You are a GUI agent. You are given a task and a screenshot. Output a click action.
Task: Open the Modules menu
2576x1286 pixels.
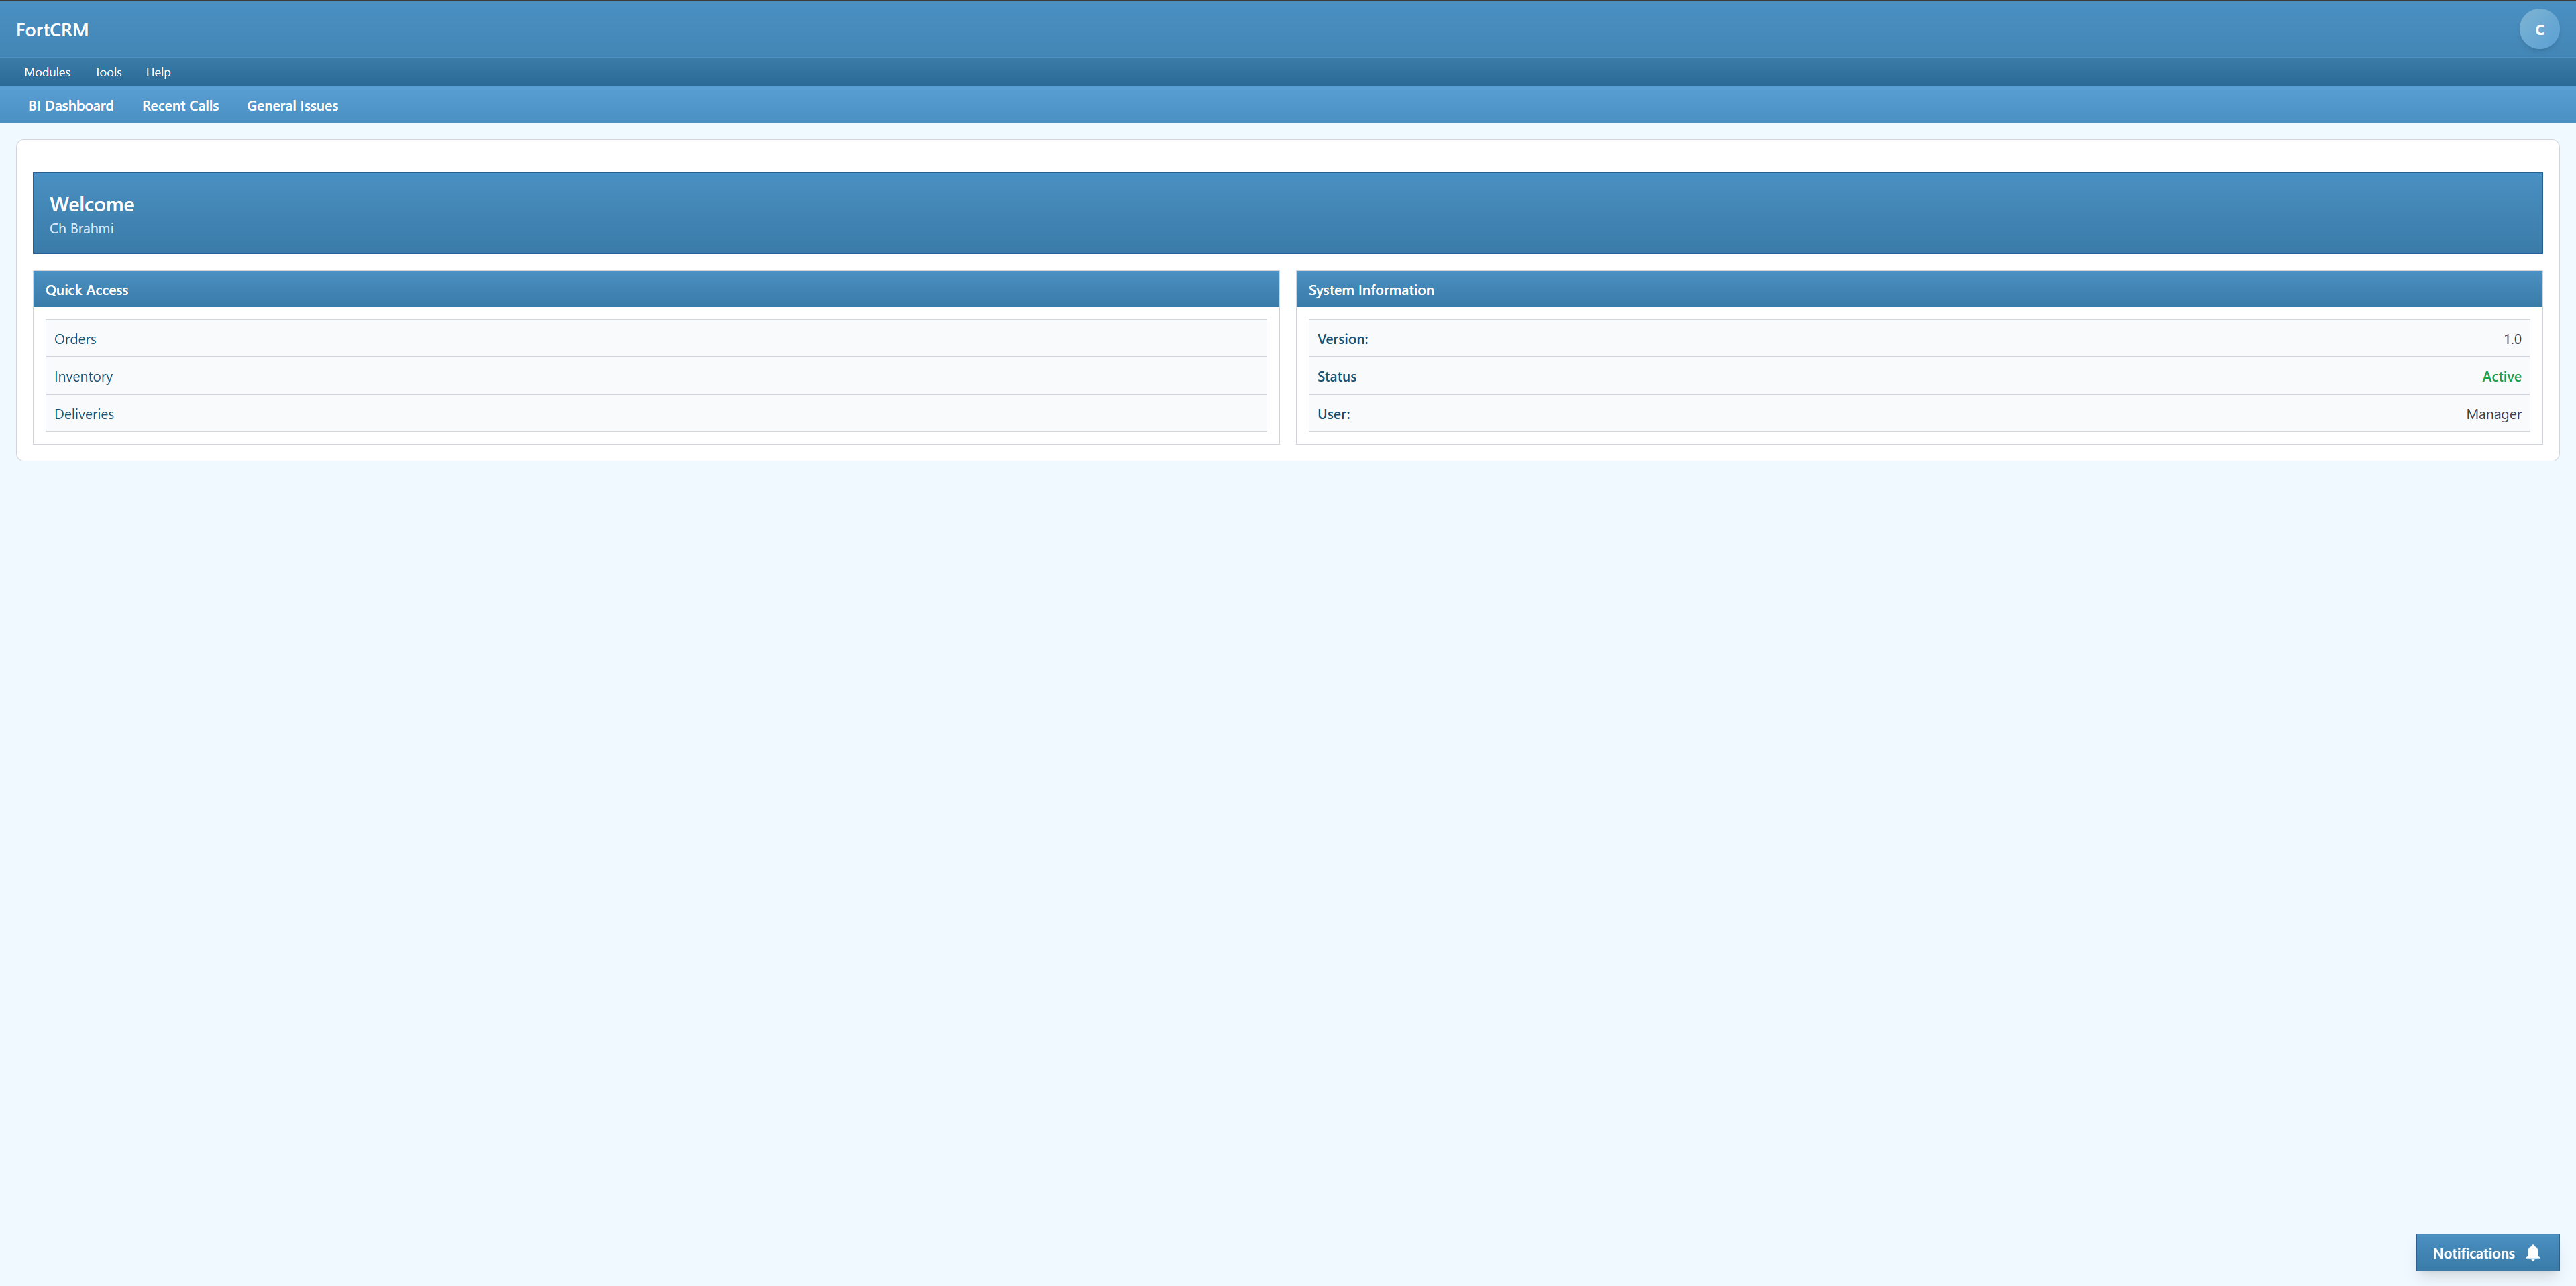(x=46, y=71)
